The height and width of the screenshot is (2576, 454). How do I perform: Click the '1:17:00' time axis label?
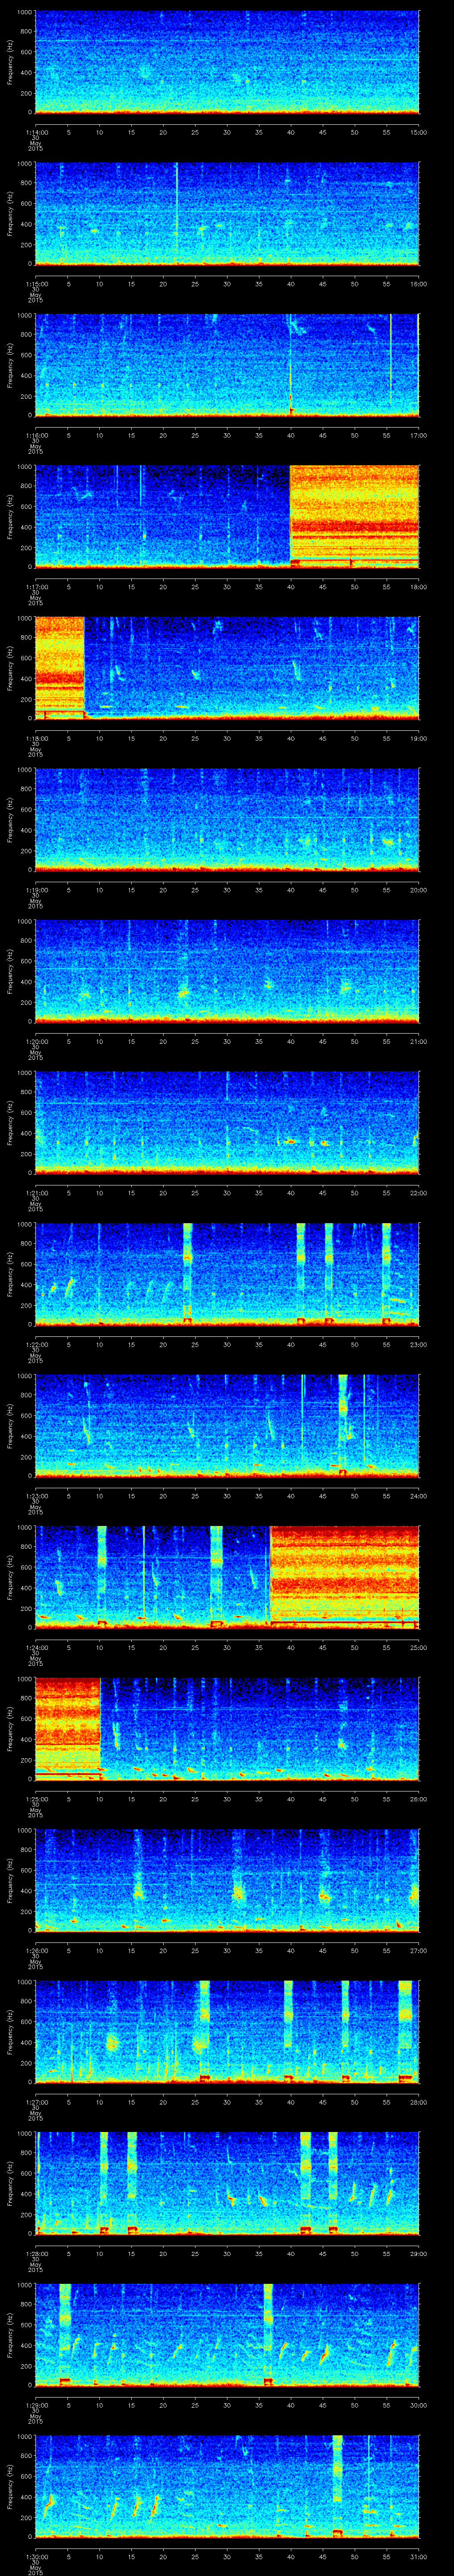tap(36, 587)
